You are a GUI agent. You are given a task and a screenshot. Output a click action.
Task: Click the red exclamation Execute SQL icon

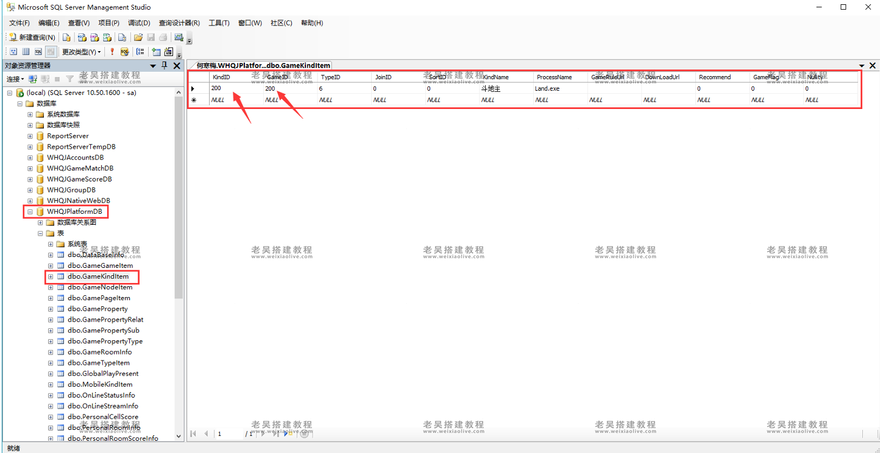pos(112,52)
